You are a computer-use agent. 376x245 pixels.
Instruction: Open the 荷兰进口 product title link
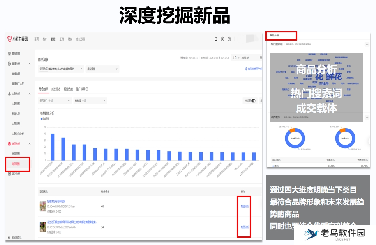click(x=72, y=222)
